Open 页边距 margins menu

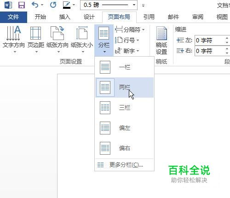tap(36, 40)
